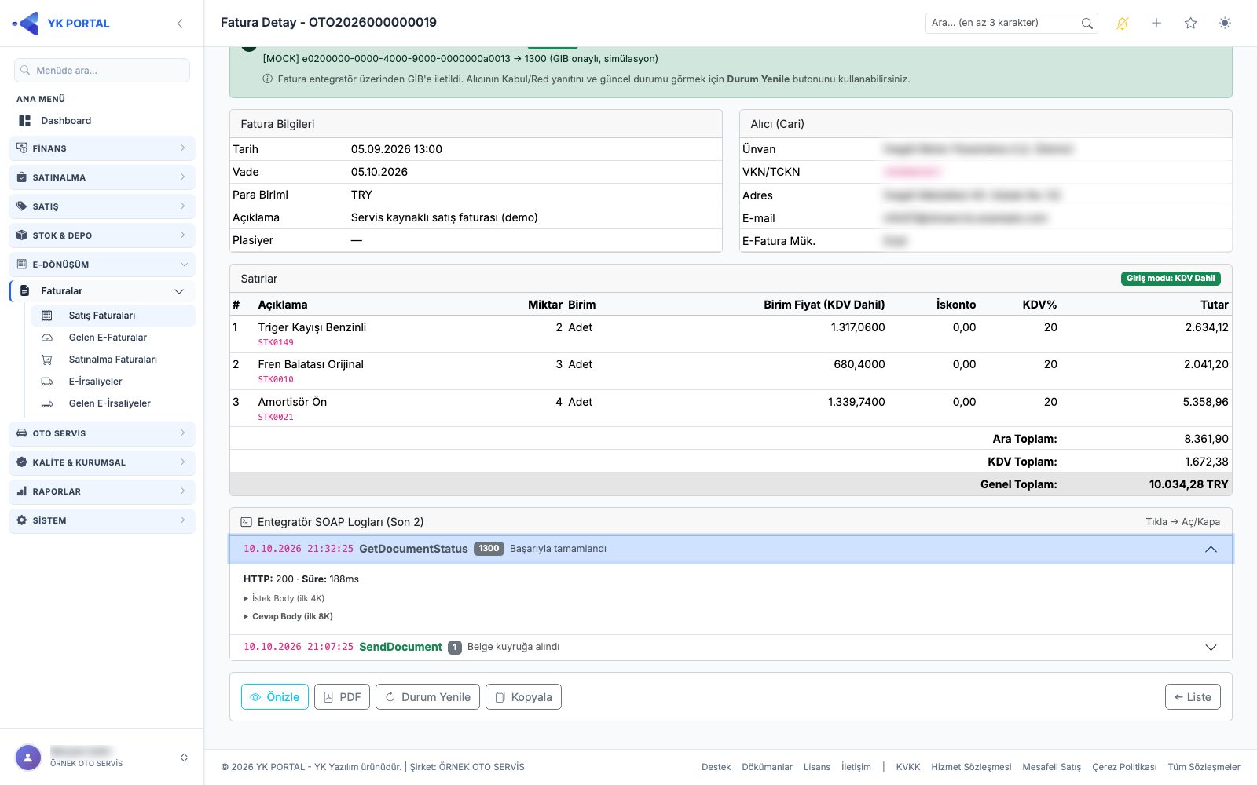The width and height of the screenshot is (1257, 785).
Task: Open Gelen E-İrsaliyeler page
Action: point(113,403)
